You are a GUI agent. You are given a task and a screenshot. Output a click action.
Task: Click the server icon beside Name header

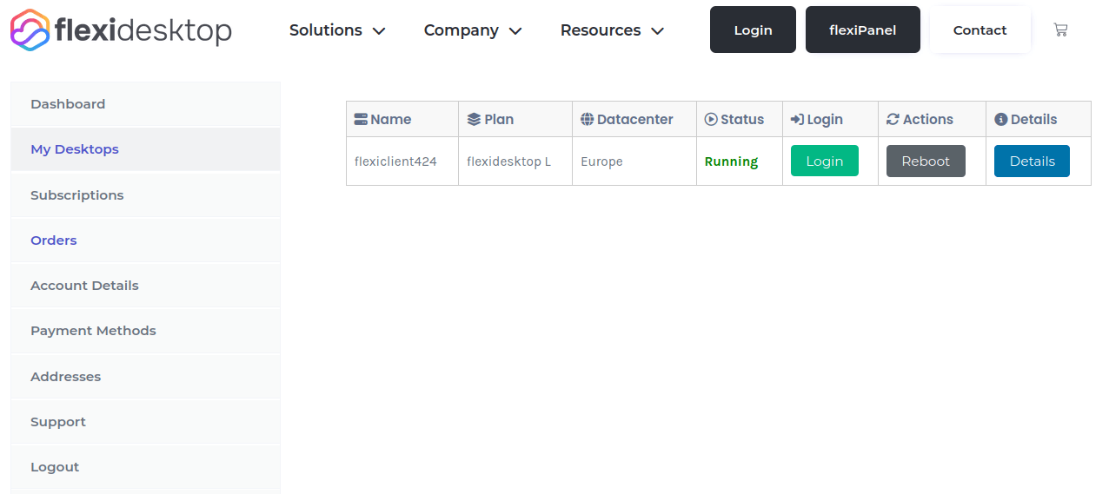(361, 120)
